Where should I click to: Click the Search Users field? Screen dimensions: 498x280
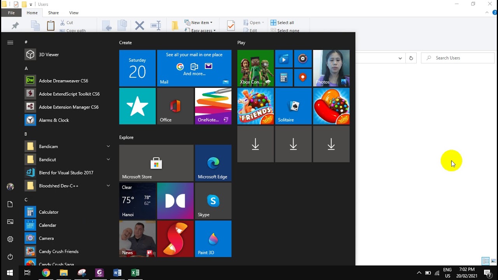tap(458, 58)
